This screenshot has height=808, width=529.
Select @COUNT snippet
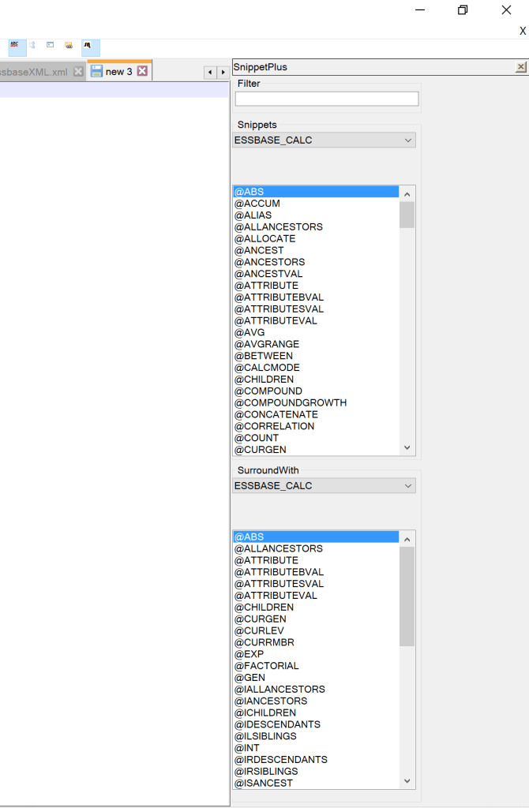click(x=316, y=438)
